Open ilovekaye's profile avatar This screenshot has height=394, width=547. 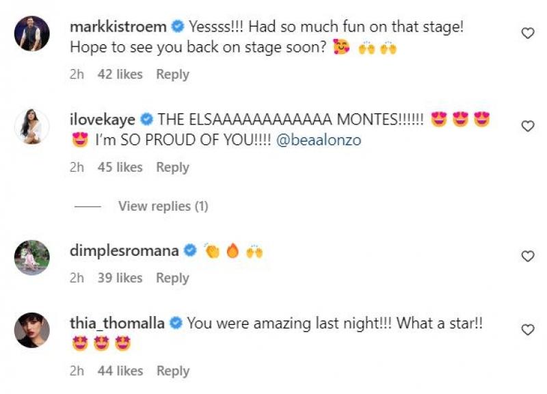click(x=32, y=127)
